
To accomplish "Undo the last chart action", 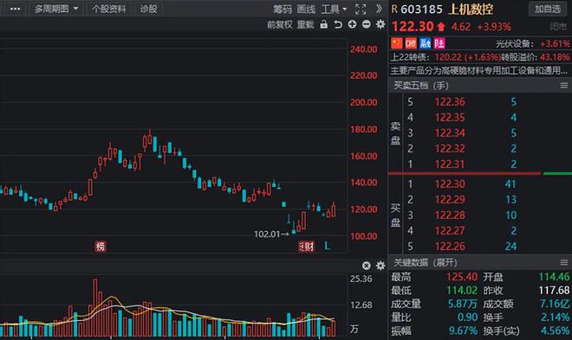I will pyautogui.click(x=338, y=24).
